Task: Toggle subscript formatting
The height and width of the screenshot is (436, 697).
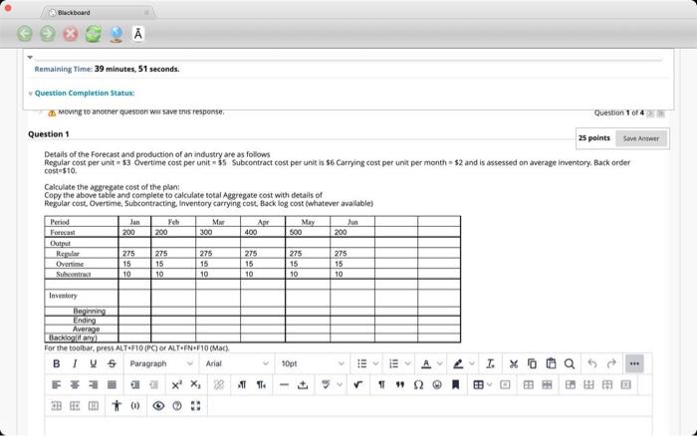Action: [x=195, y=385]
